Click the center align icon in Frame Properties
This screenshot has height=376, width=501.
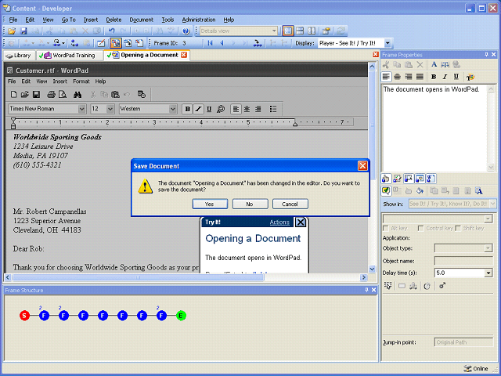398,77
